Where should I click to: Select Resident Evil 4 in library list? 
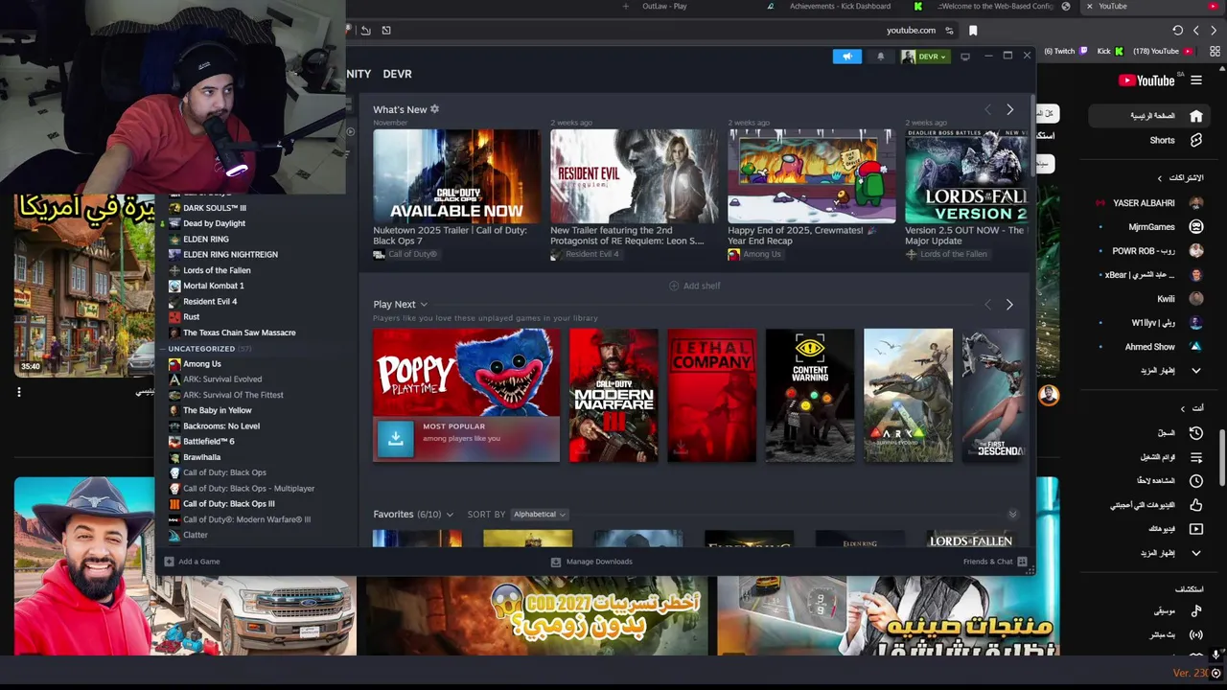(210, 302)
